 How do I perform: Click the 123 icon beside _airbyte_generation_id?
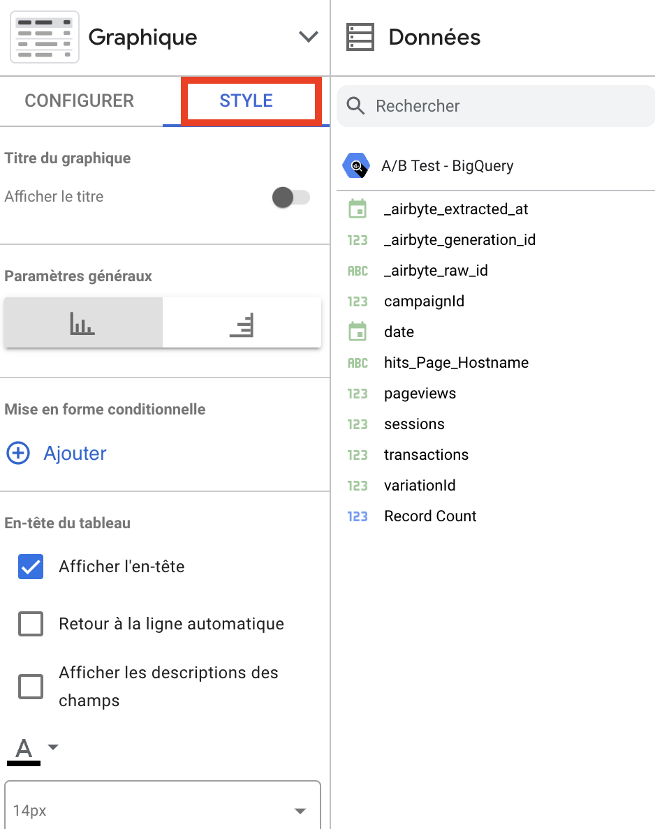pyautogui.click(x=358, y=240)
